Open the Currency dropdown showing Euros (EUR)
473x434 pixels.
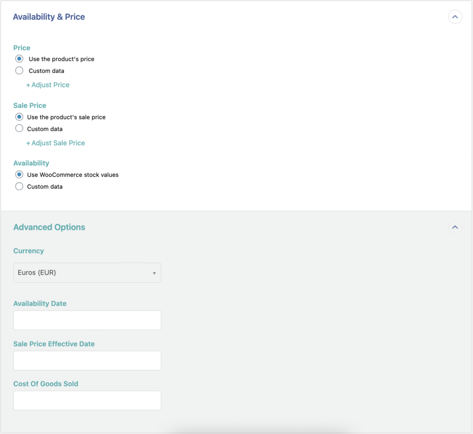coord(87,273)
